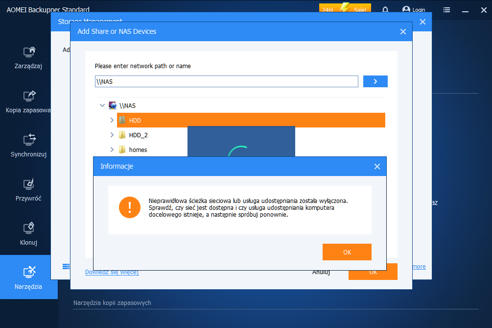Click the more link in Storage Management
Image resolution: width=492 pixels, height=328 pixels.
419,267
